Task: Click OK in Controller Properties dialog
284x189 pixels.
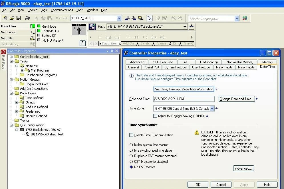Action: point(198,185)
